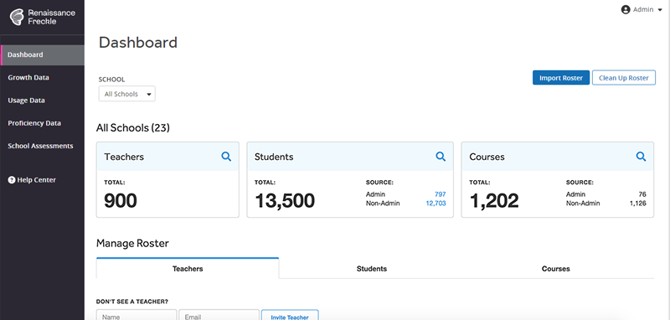Click the Clean Up Roster button

[x=623, y=78]
